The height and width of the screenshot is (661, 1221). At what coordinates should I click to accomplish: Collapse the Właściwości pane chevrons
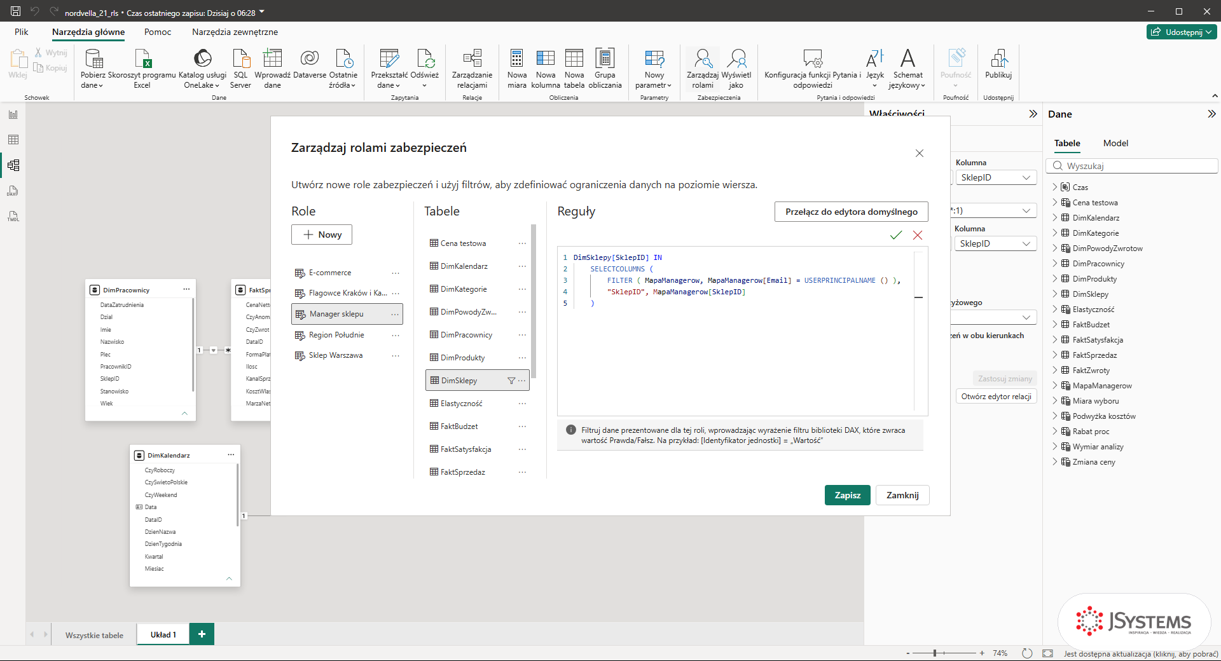pos(1033,114)
